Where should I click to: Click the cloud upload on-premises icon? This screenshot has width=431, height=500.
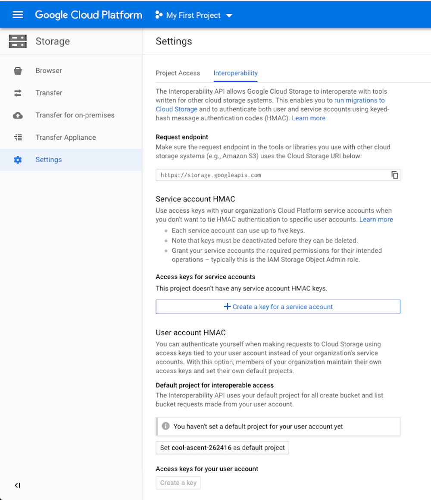(x=18, y=115)
